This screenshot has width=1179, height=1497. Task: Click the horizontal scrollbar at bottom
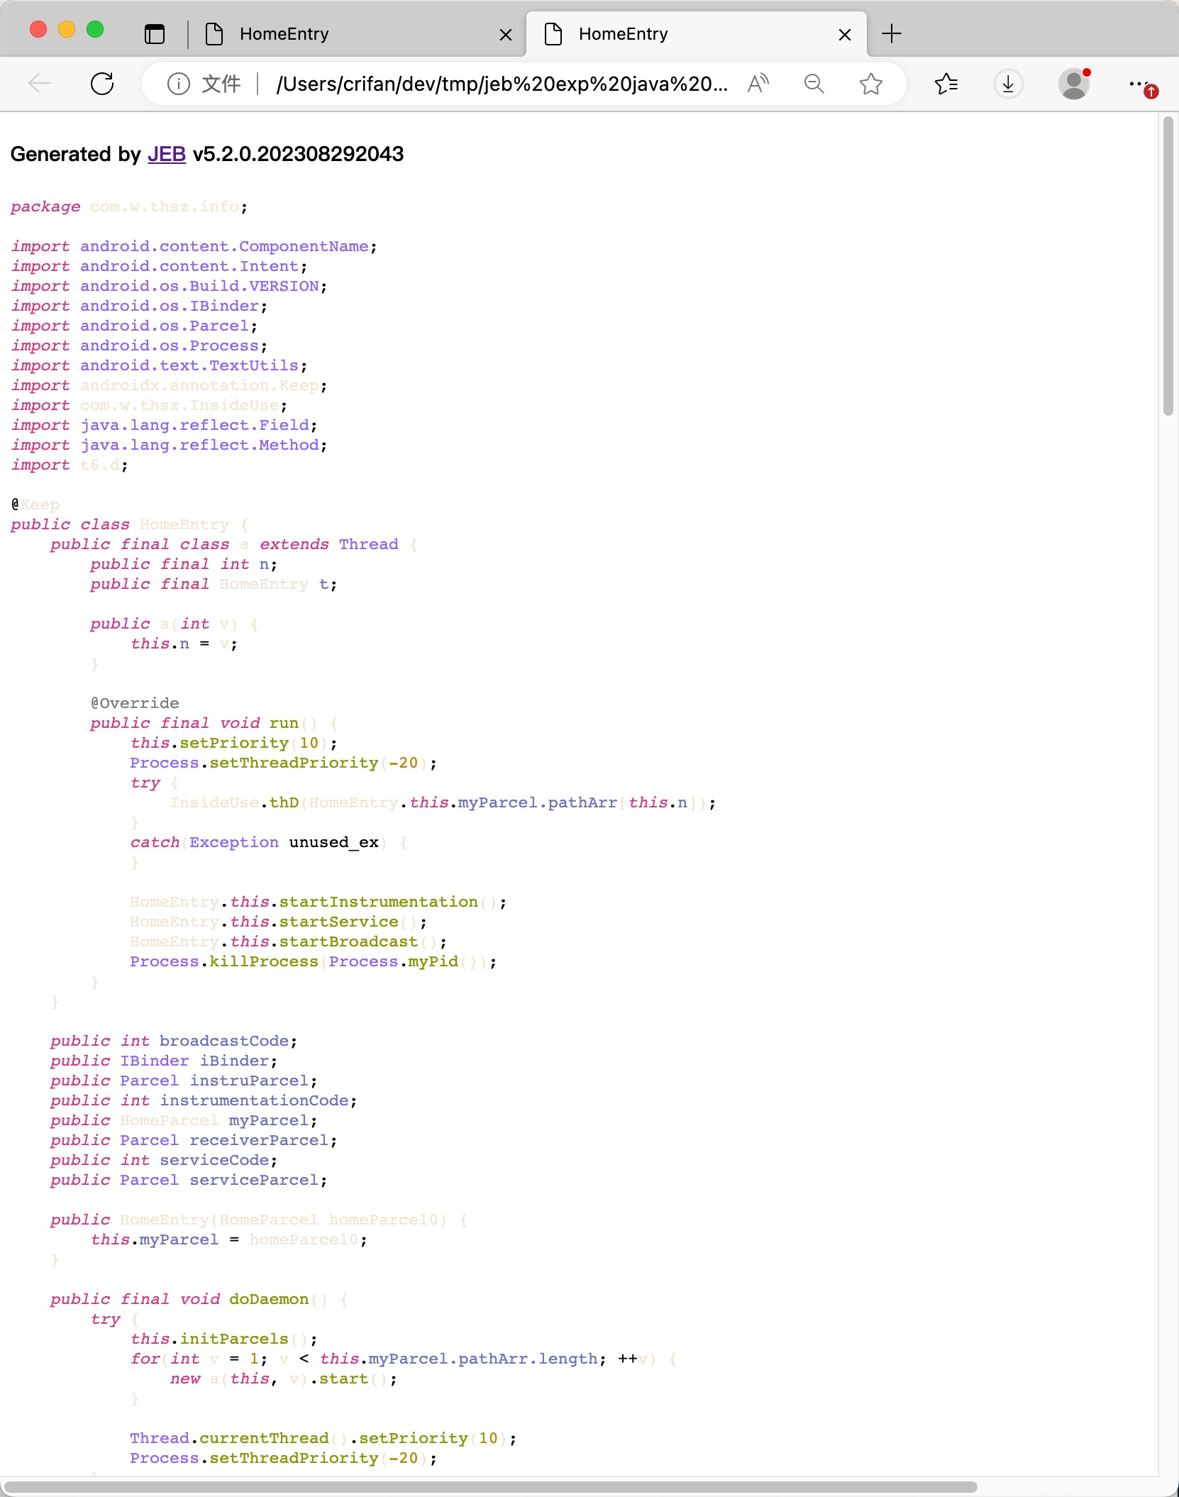coord(491,1486)
